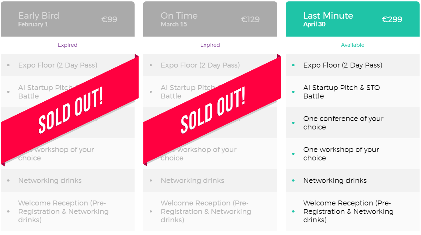Click On Time Networking drinks row
The height and width of the screenshot is (235, 421).
pyautogui.click(x=210, y=180)
